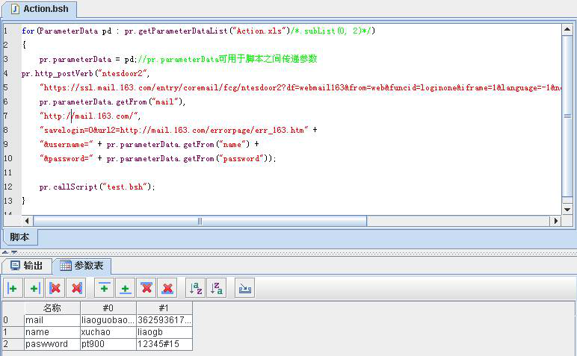This screenshot has width=577, height=356.
Task: Click the insert-column-before icon (plus right of bar)
Action: (x=13, y=288)
